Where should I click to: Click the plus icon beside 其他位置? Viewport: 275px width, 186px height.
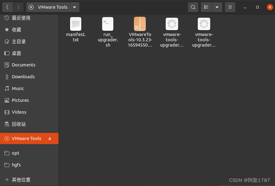pyautogui.click(x=7, y=179)
